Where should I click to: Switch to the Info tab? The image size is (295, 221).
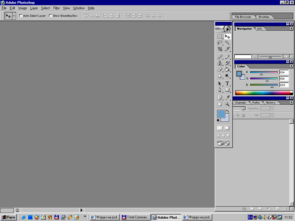coord(260,29)
